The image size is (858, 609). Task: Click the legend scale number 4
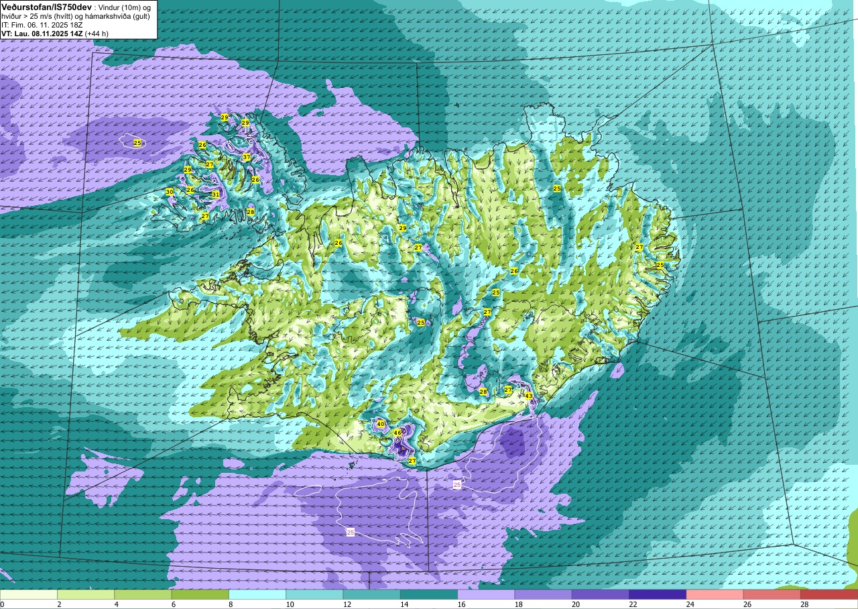pos(116,604)
